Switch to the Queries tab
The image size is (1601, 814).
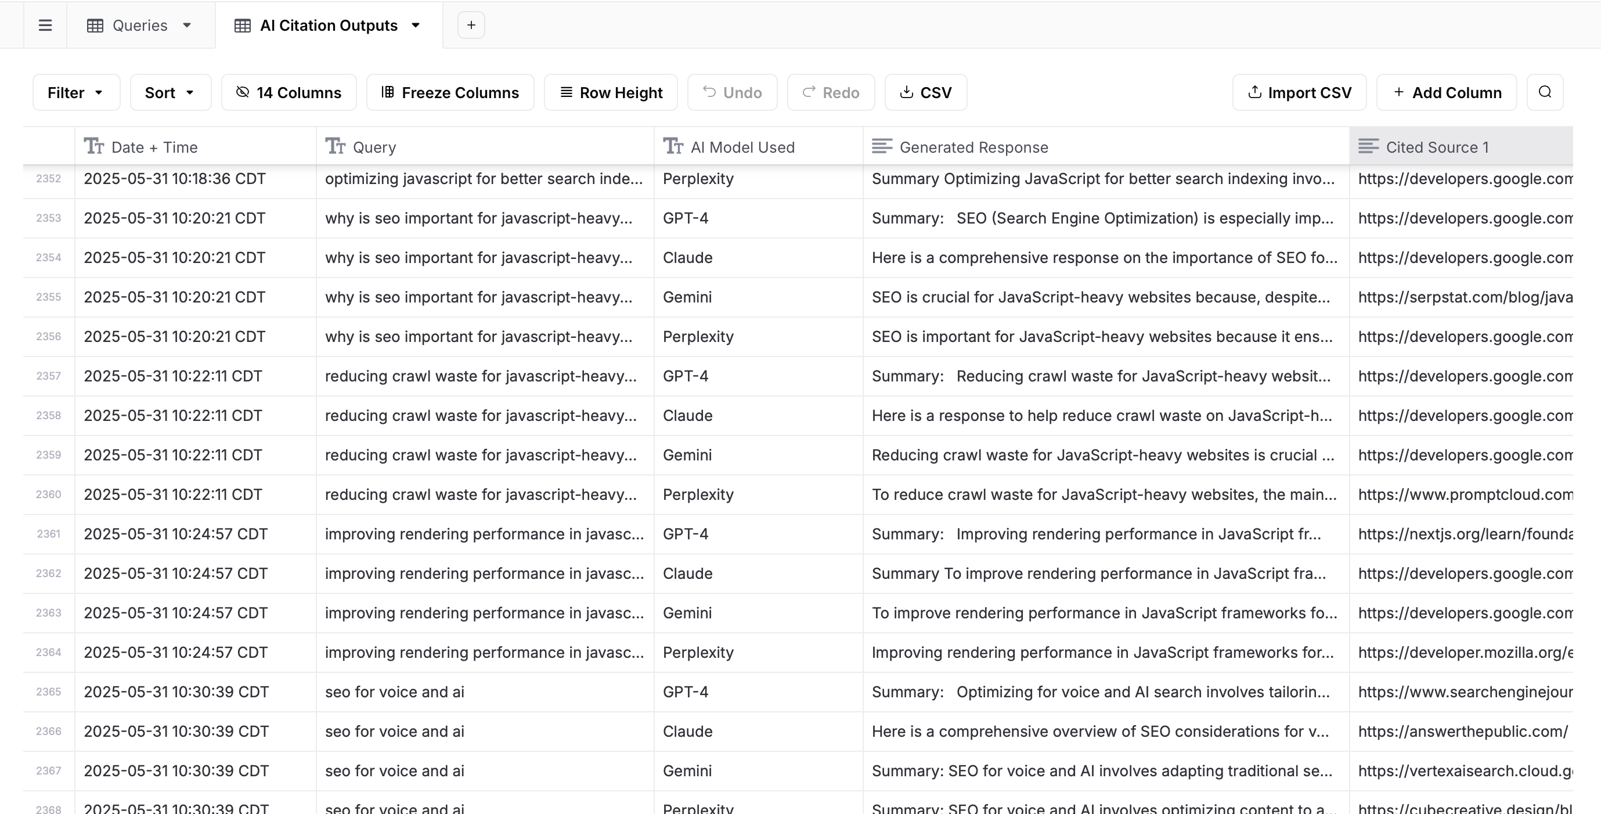click(140, 26)
